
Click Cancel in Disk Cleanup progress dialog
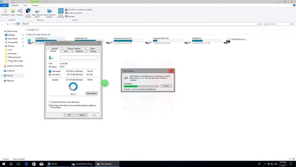[x=166, y=86]
